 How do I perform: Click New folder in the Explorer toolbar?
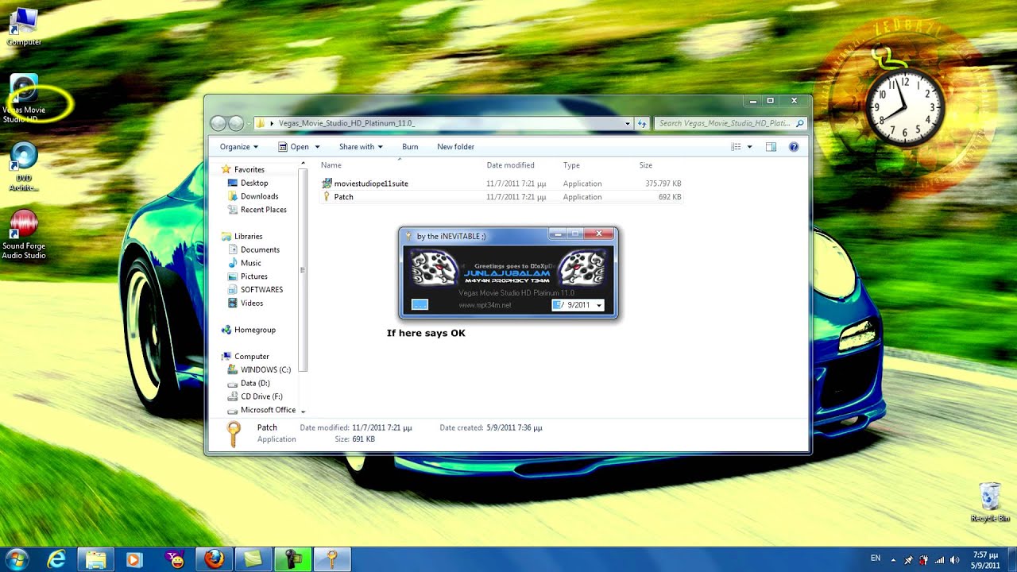(455, 147)
